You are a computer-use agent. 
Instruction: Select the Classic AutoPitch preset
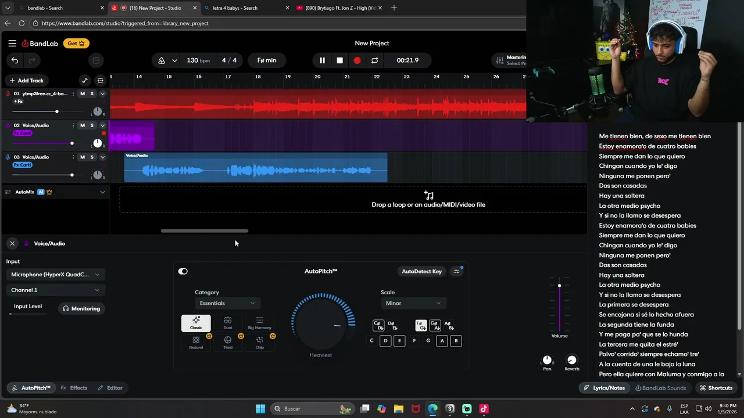click(x=196, y=323)
